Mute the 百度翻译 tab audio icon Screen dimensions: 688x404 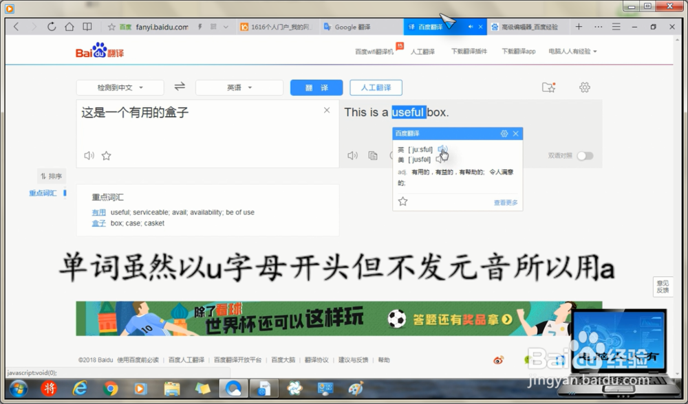click(471, 27)
